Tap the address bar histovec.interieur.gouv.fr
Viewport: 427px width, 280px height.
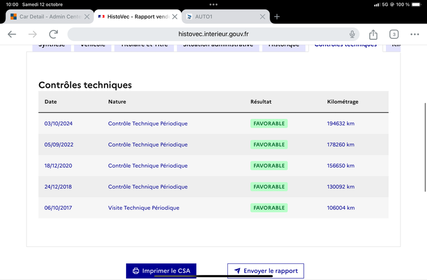point(213,34)
